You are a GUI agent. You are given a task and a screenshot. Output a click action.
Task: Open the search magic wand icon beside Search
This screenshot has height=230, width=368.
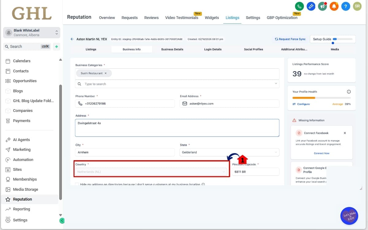(57, 47)
